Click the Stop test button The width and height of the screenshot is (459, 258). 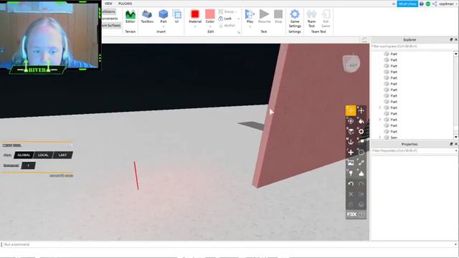(278, 16)
